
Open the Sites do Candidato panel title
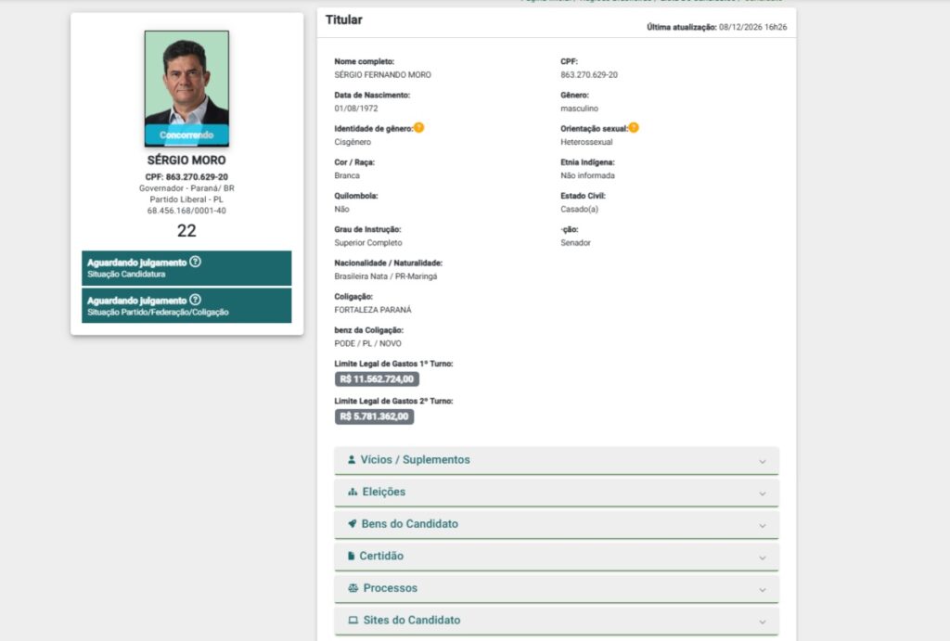pyautogui.click(x=412, y=621)
